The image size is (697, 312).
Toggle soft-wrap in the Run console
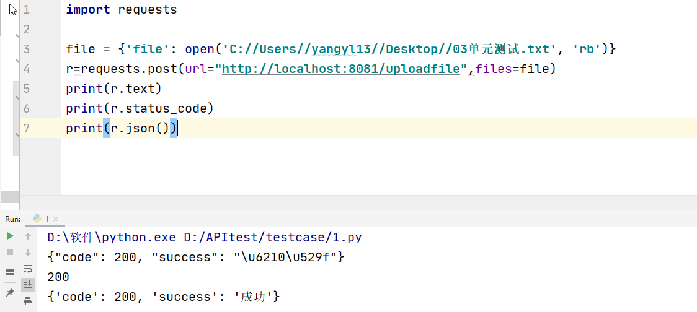[x=28, y=269]
